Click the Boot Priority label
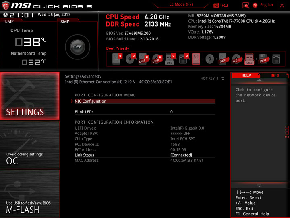 [x=118, y=48]
